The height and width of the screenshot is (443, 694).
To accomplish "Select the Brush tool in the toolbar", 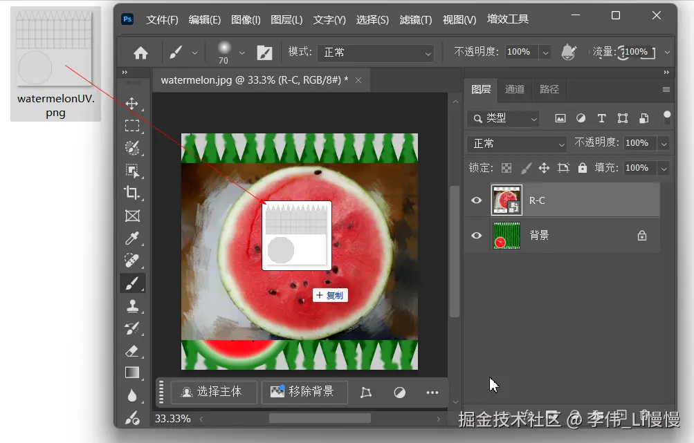I will (132, 283).
